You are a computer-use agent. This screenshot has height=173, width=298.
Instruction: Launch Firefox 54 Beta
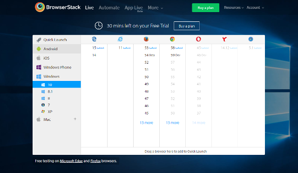149,55
